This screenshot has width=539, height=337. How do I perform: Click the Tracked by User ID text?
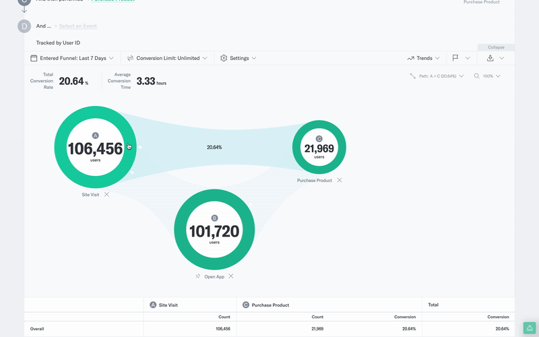click(x=58, y=42)
